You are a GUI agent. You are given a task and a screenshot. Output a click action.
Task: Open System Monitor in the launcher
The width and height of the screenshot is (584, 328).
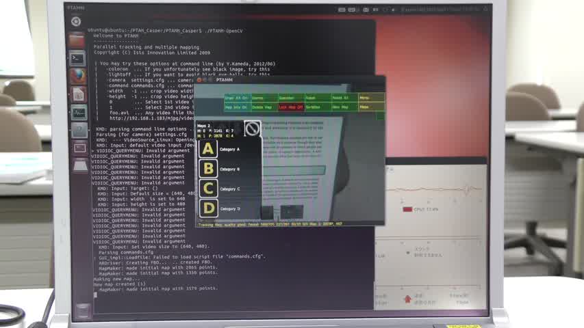tap(79, 112)
